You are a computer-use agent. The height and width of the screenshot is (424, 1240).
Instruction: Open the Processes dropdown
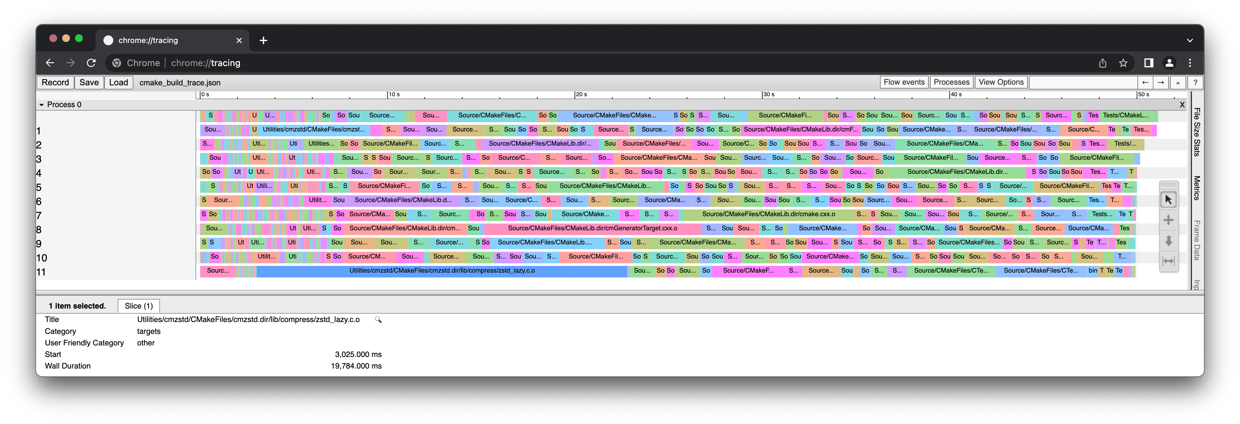[951, 82]
